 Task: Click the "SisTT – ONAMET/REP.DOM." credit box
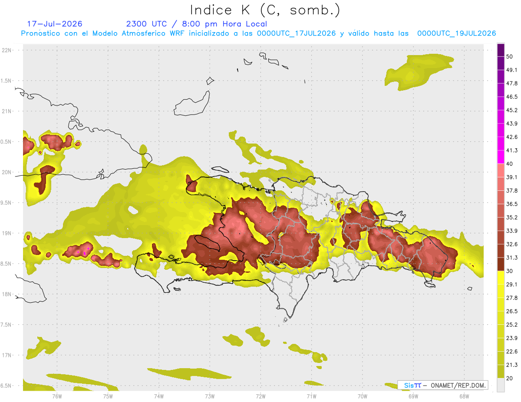point(443,385)
